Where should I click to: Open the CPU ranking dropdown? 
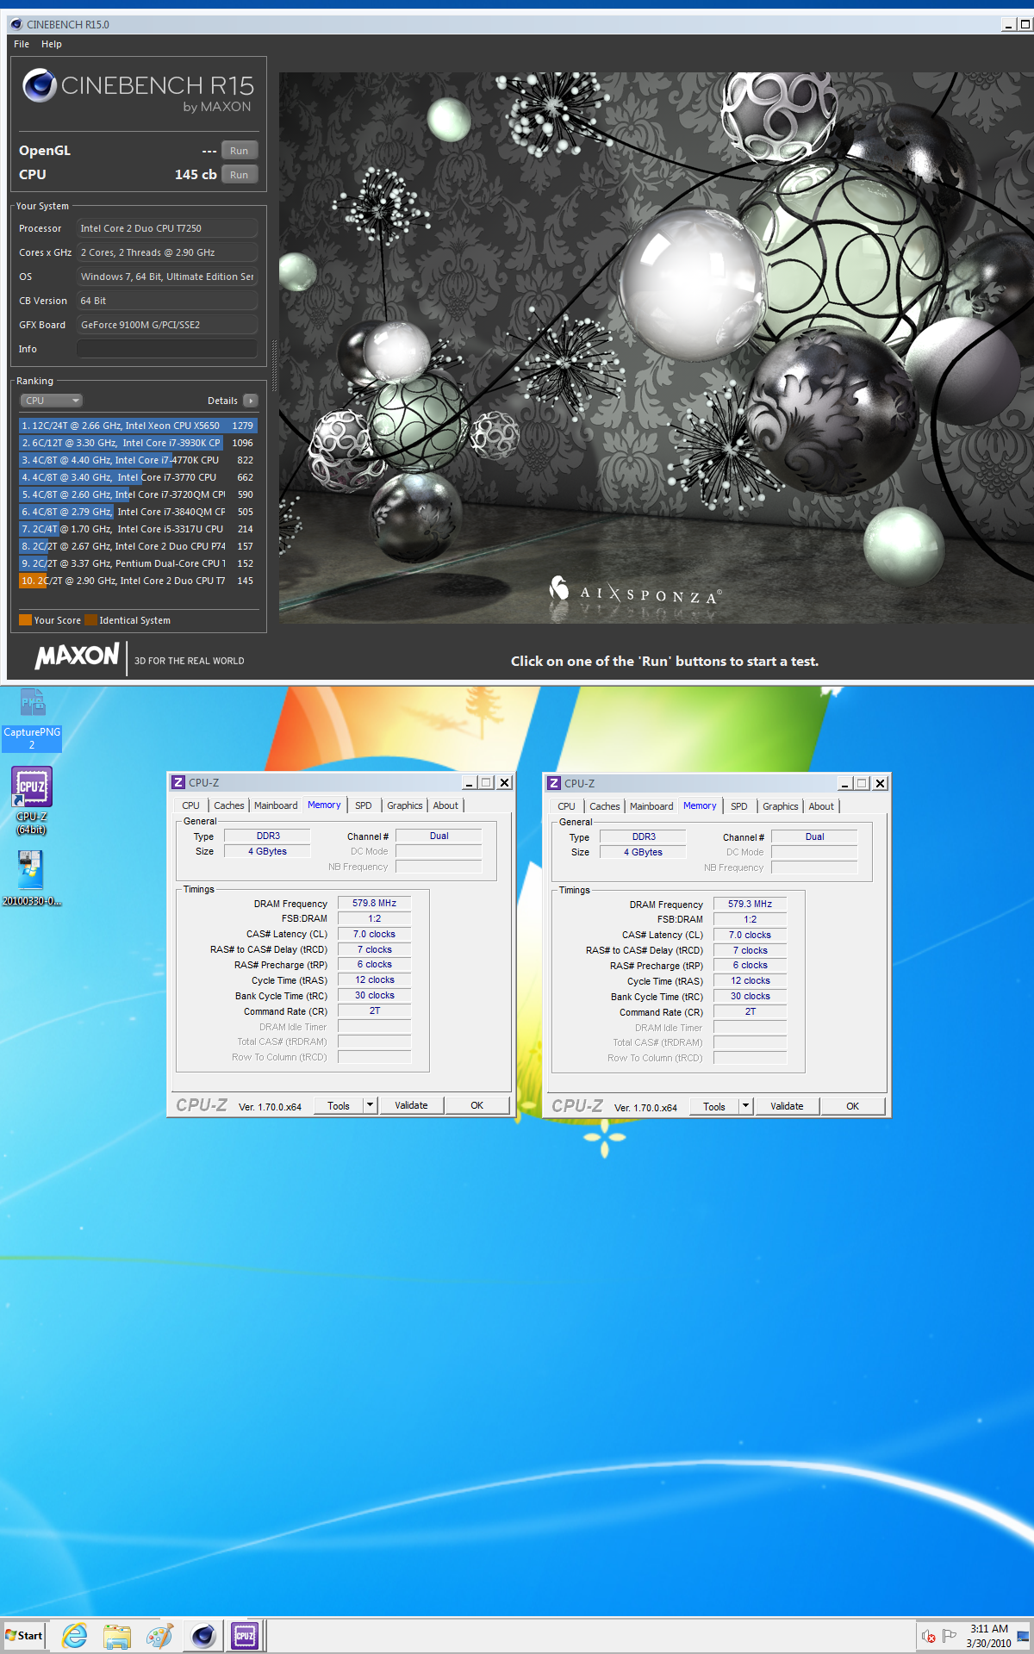52,401
